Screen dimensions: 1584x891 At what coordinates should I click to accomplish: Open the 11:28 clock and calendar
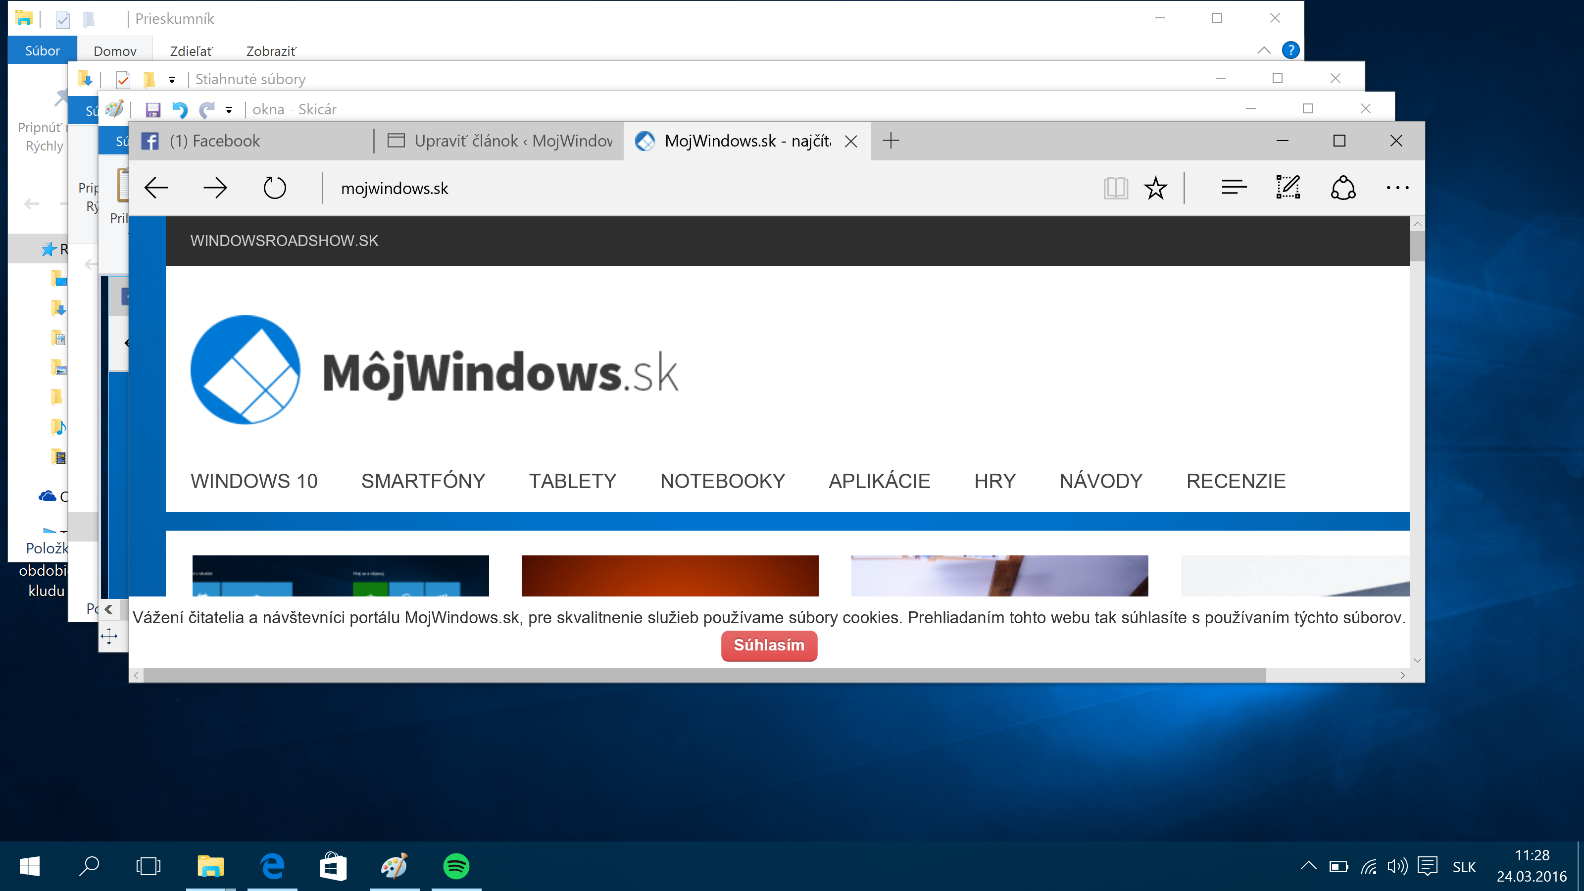1532,866
